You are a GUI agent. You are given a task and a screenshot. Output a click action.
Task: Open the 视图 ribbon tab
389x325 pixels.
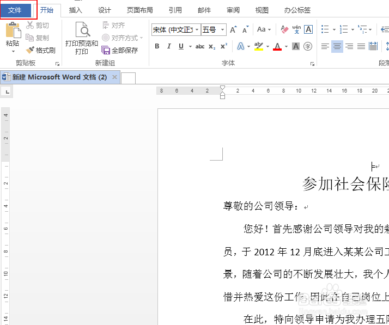click(262, 10)
